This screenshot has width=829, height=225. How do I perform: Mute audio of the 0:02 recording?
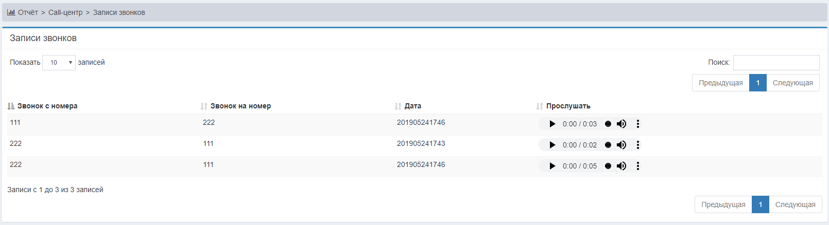pos(621,145)
